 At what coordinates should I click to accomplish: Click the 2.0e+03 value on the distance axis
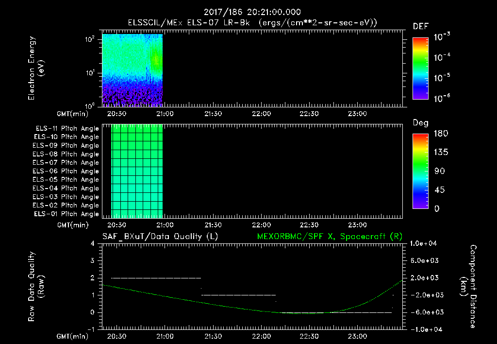coord(424,278)
